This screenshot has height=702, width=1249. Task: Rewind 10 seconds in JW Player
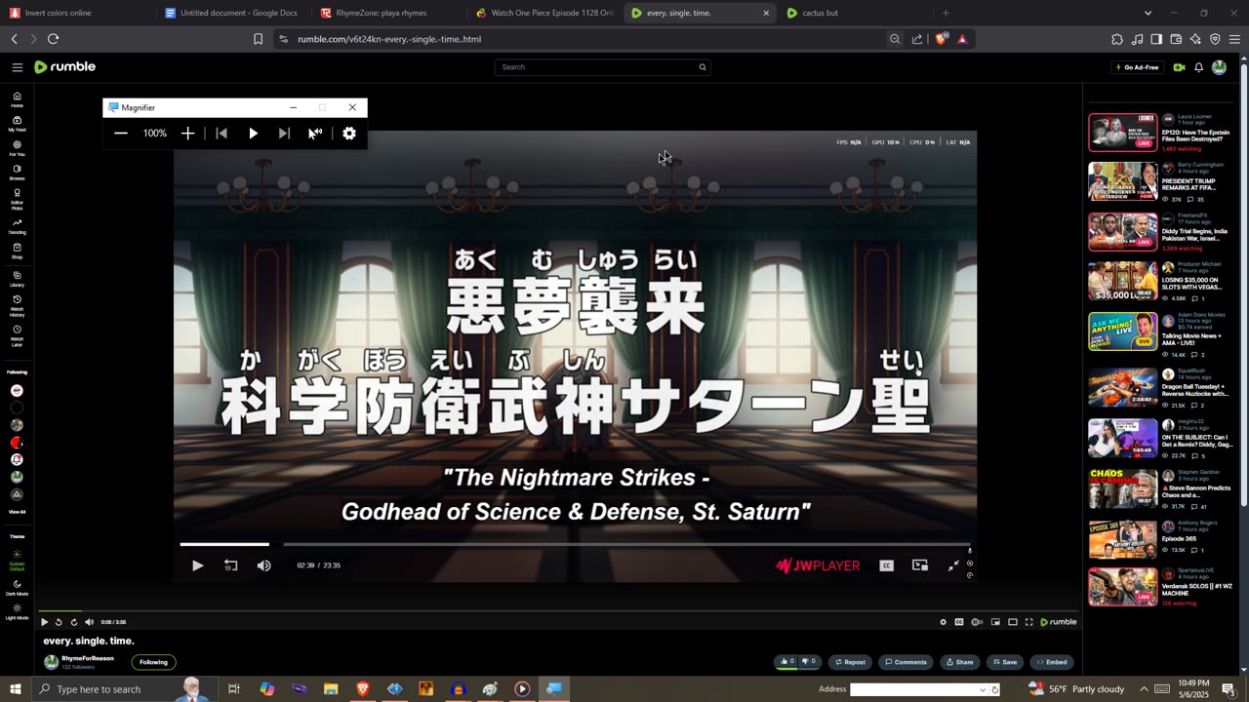(x=230, y=565)
